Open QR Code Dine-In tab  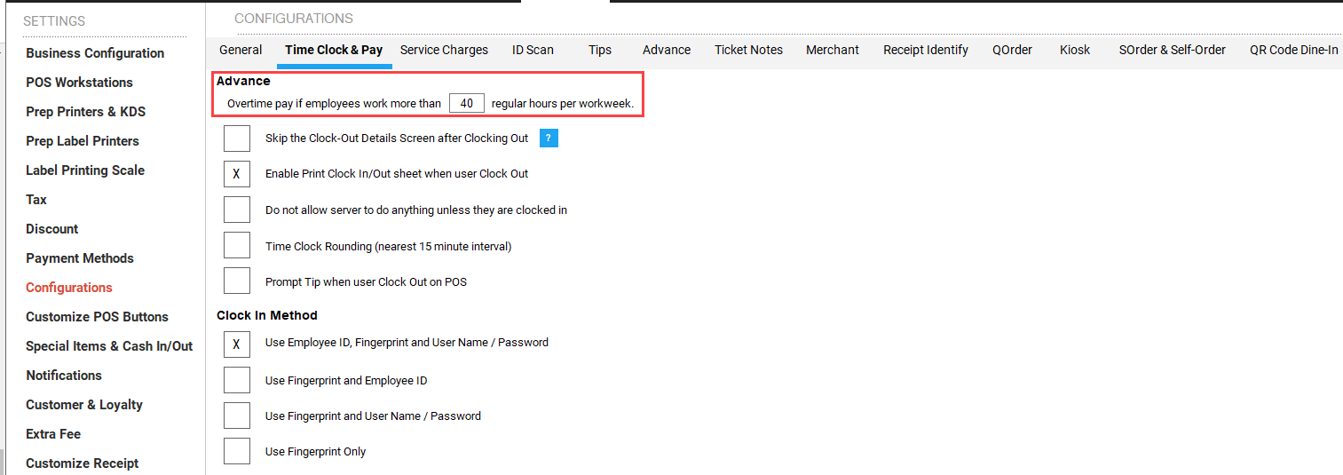[x=1293, y=50]
